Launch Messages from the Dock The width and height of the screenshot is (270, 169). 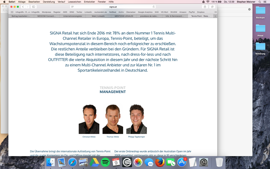pyautogui.click(x=149, y=162)
